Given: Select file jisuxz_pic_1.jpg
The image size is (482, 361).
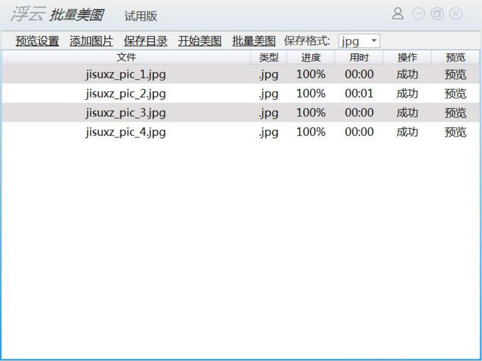Looking at the screenshot, I should point(126,75).
